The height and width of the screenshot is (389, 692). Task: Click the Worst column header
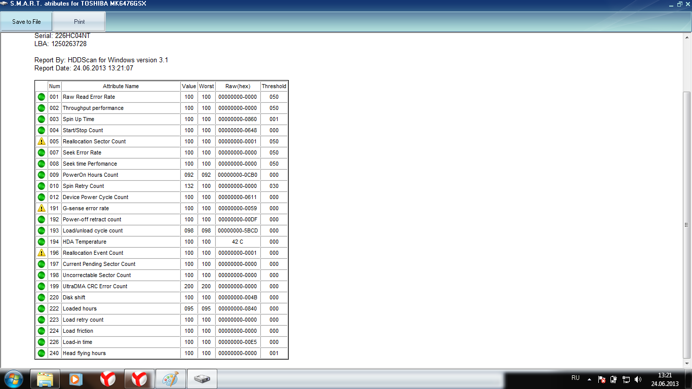pyautogui.click(x=206, y=86)
